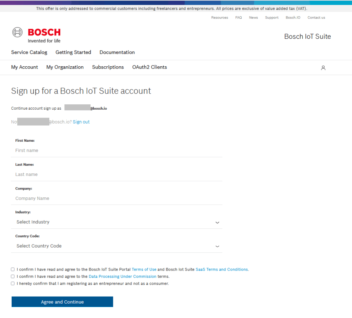Screen dimensions: 352x318
Task: Open the user account icon
Action: (323, 68)
